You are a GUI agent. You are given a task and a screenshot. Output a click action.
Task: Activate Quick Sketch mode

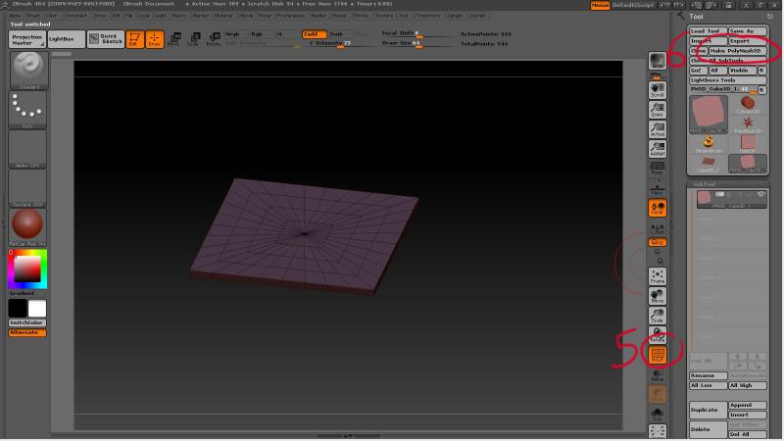click(106, 39)
